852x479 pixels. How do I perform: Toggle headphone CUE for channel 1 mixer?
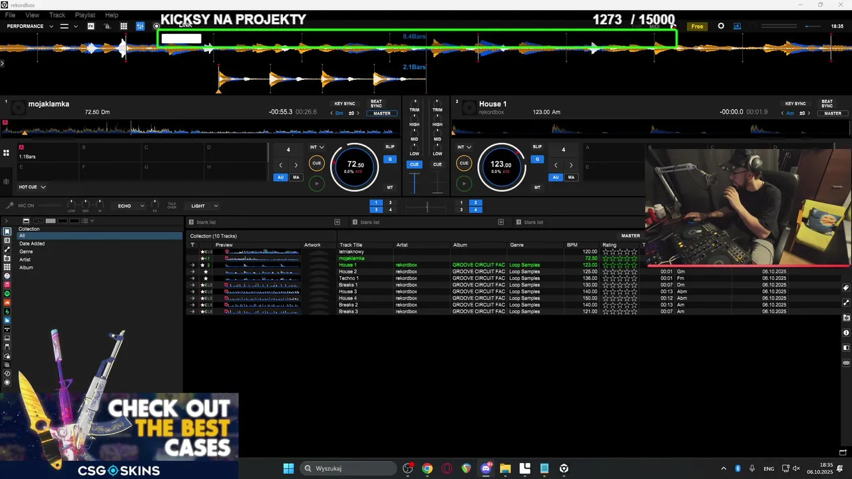click(415, 164)
